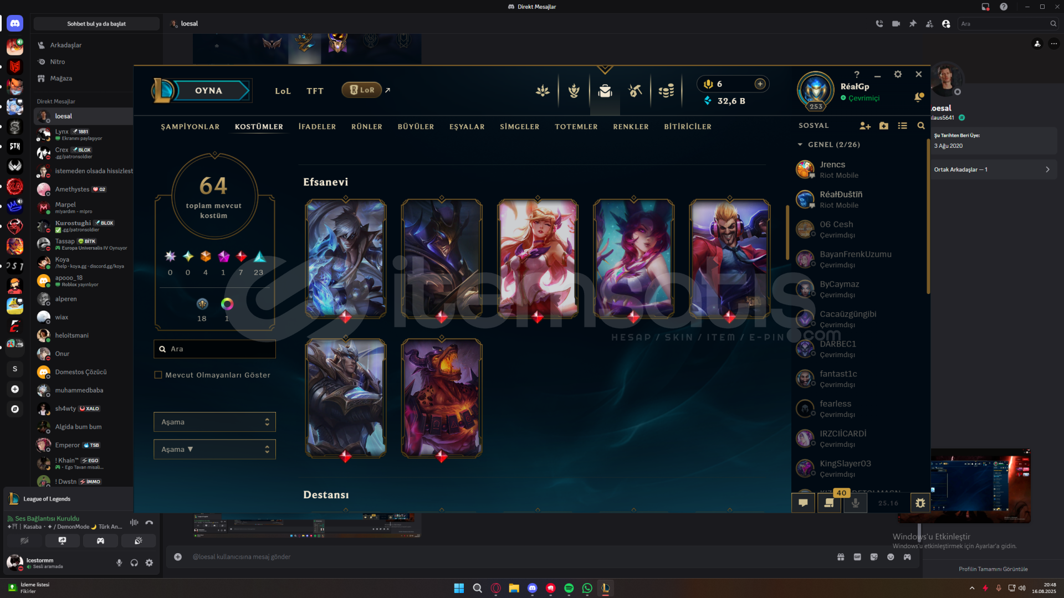Switch to the SİMGELER tab
The width and height of the screenshot is (1064, 598).
tap(519, 127)
